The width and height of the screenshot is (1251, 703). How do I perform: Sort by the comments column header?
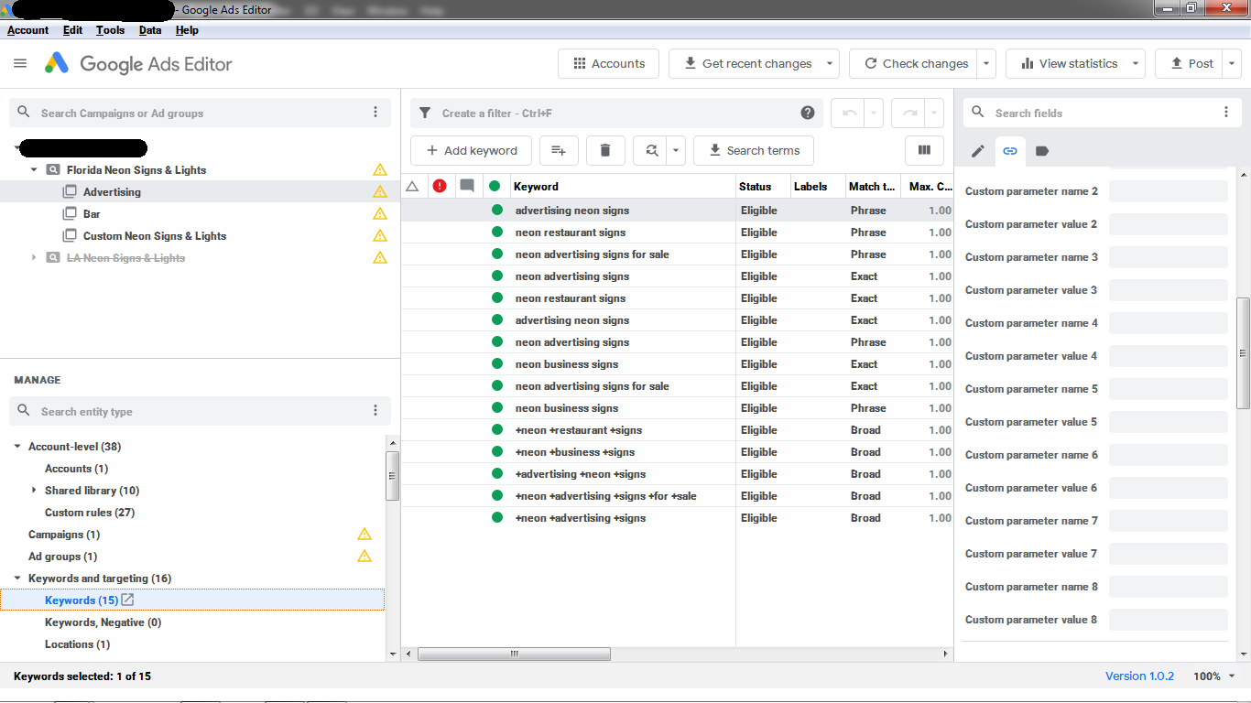click(467, 186)
